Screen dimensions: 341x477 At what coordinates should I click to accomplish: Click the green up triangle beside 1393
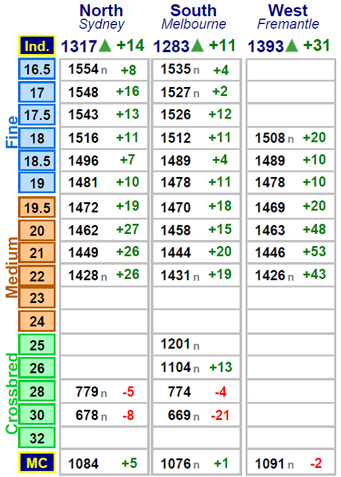292,46
